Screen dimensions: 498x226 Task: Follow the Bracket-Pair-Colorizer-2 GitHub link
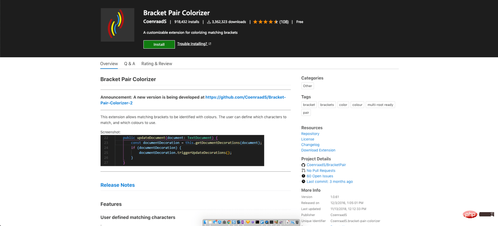[x=193, y=100]
